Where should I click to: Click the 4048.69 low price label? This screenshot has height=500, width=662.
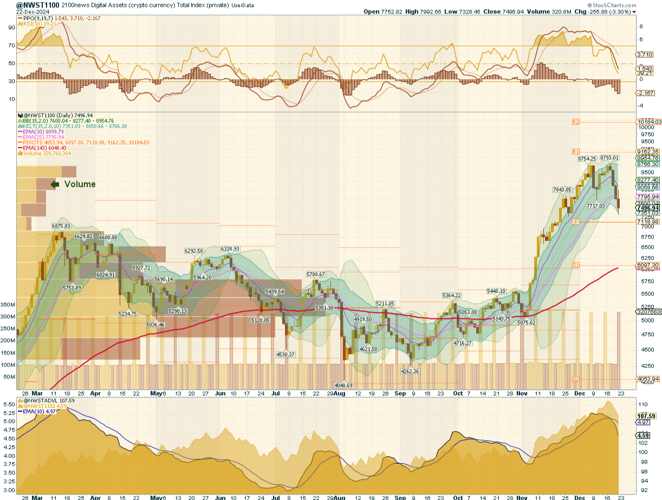342,385
